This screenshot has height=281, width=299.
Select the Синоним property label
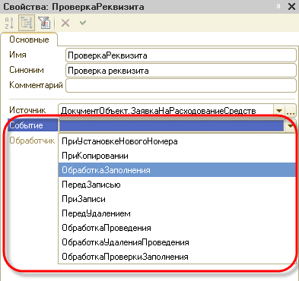coord(27,70)
